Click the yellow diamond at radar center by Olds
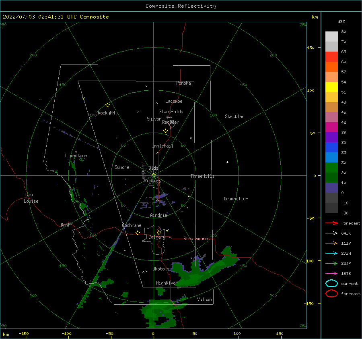Screen dimensions: 362x339 click(x=154, y=175)
